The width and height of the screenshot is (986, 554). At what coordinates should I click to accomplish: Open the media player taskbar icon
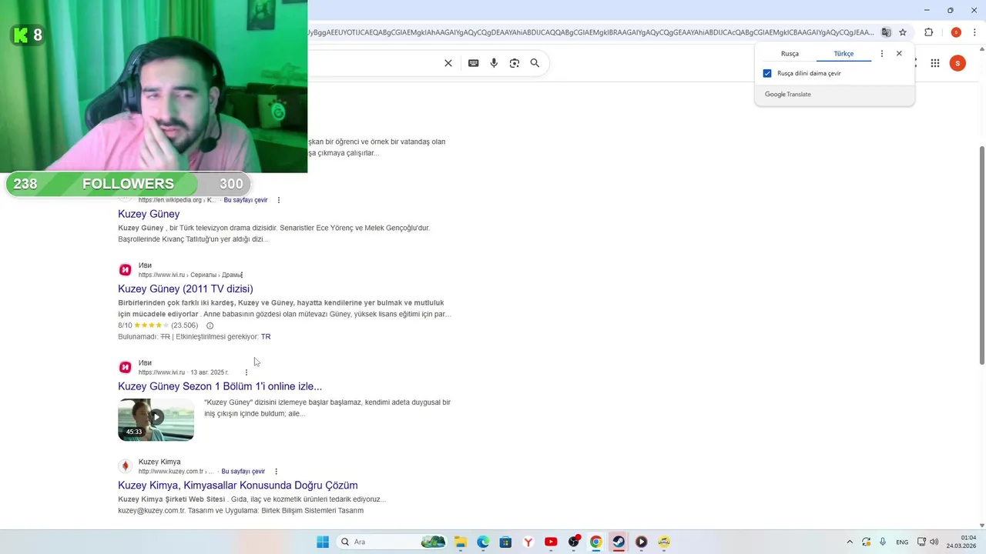[641, 542]
